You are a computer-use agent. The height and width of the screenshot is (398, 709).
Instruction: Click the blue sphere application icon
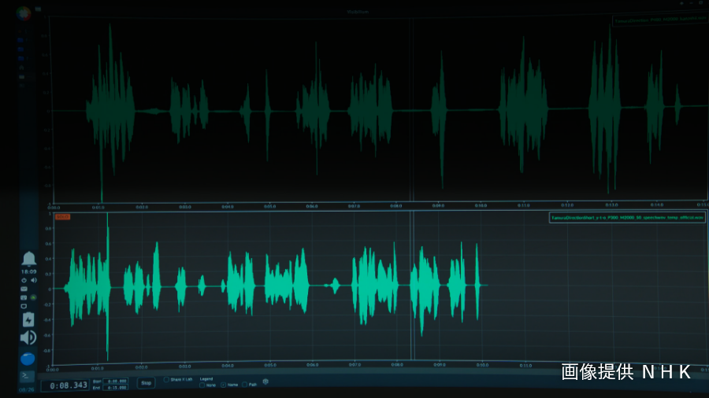(x=28, y=359)
